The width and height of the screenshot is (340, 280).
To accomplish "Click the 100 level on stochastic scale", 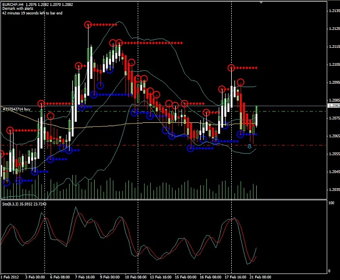I will pos(331,203).
